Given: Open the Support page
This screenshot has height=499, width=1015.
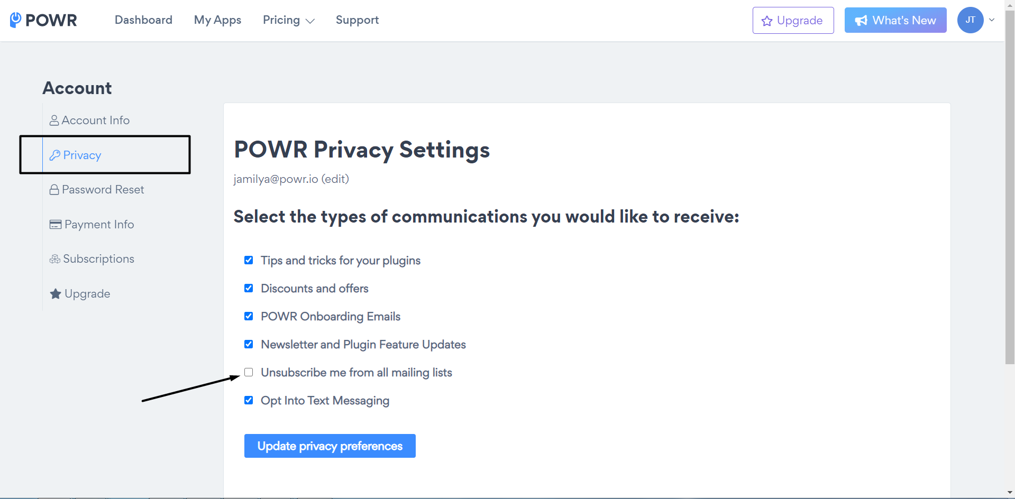Looking at the screenshot, I should tap(357, 20).
